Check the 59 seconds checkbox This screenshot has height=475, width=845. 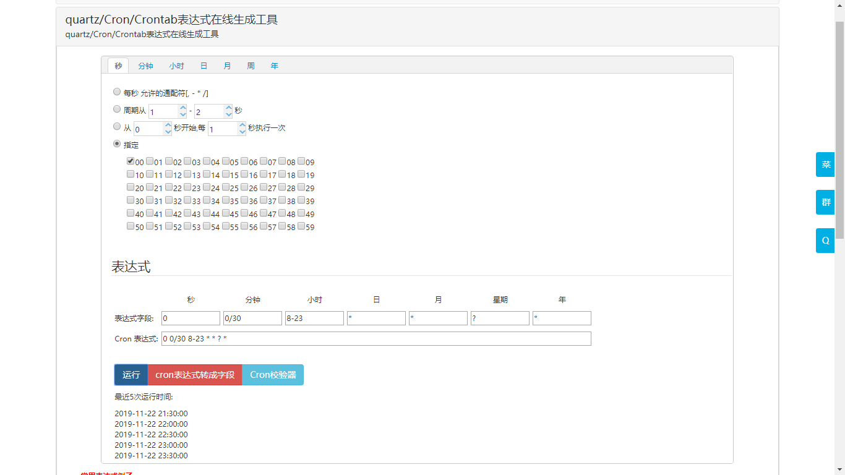(x=301, y=226)
